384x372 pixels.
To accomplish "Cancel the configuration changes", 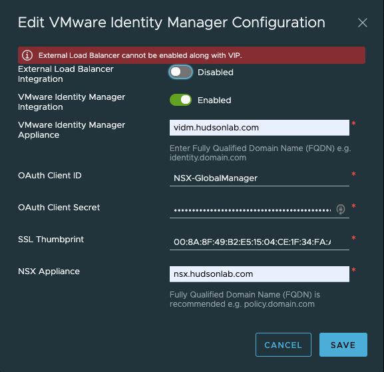I will (x=284, y=345).
